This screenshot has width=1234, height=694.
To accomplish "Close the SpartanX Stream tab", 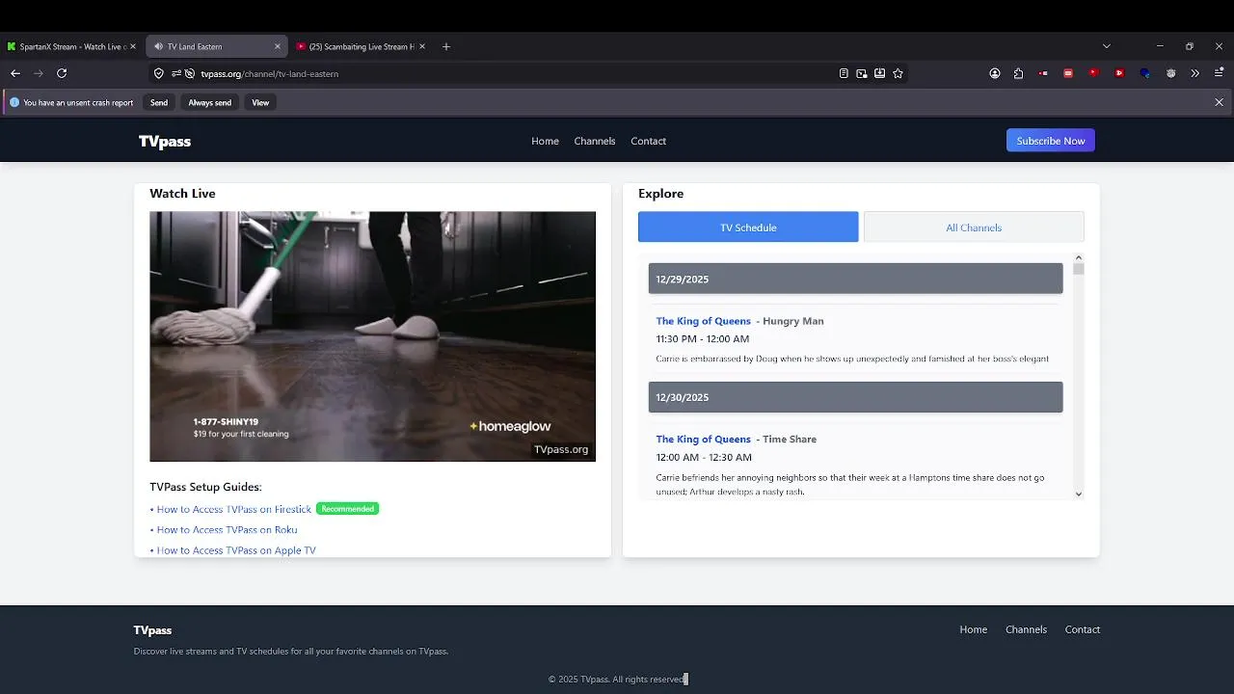I will pos(133,46).
